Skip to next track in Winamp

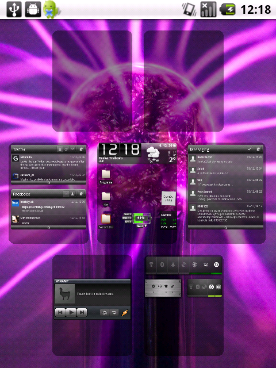pos(82,312)
